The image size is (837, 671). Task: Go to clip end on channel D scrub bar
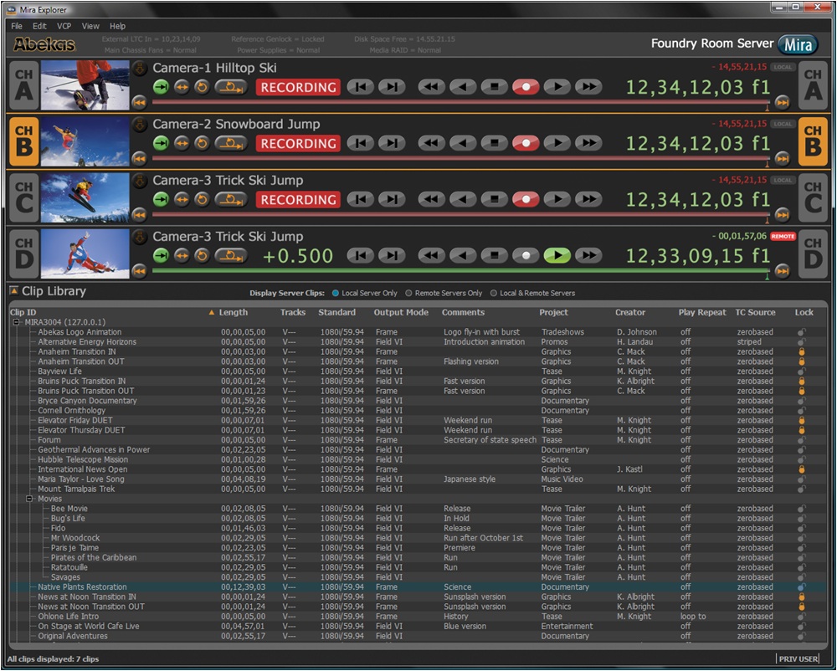(x=783, y=270)
